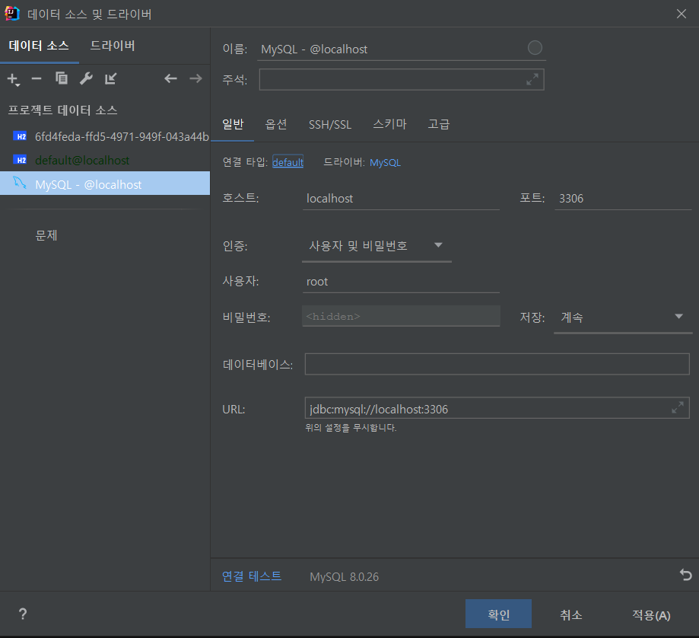Screen dimensions: 699x638
Task: Click the 호스트 localhost input field
Action: (401, 199)
